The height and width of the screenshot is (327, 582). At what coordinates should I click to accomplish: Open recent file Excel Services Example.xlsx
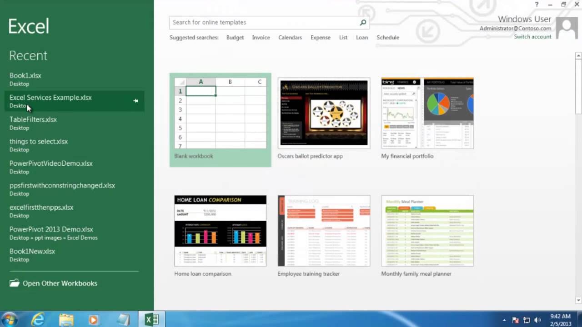[75, 101]
